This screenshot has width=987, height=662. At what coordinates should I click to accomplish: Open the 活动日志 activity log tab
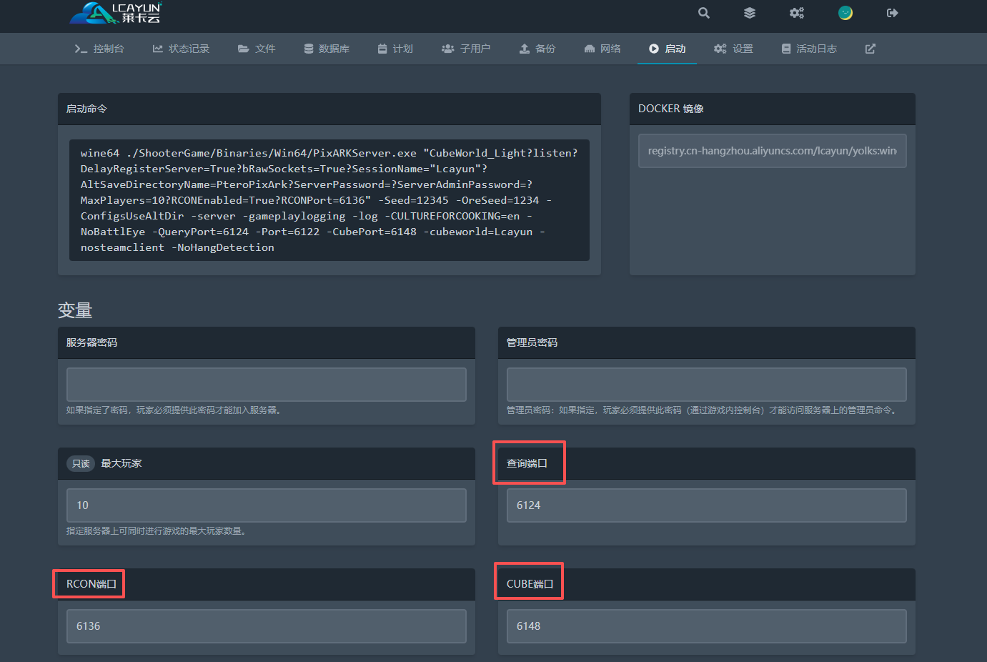click(809, 49)
